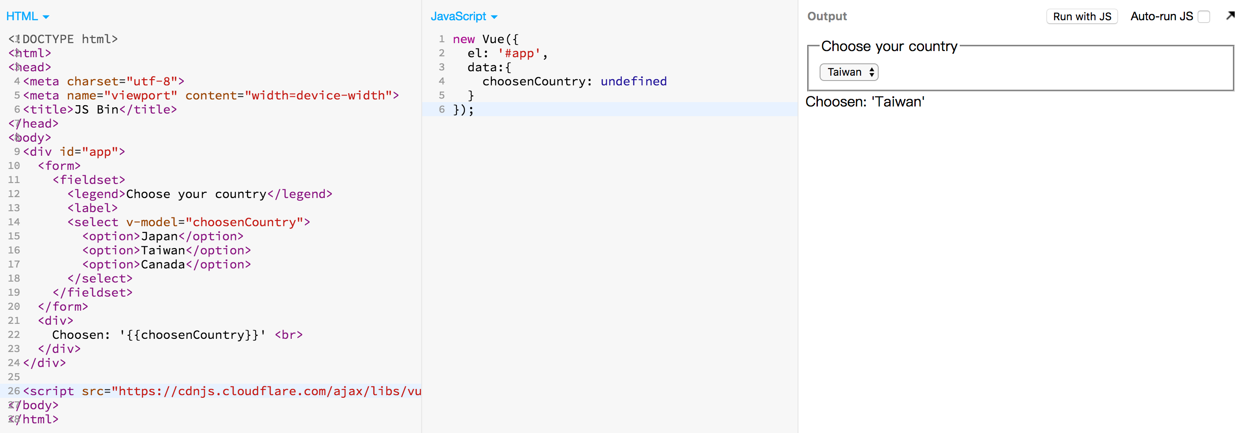Click the Output panel heading
The image size is (1240, 433).
(827, 16)
